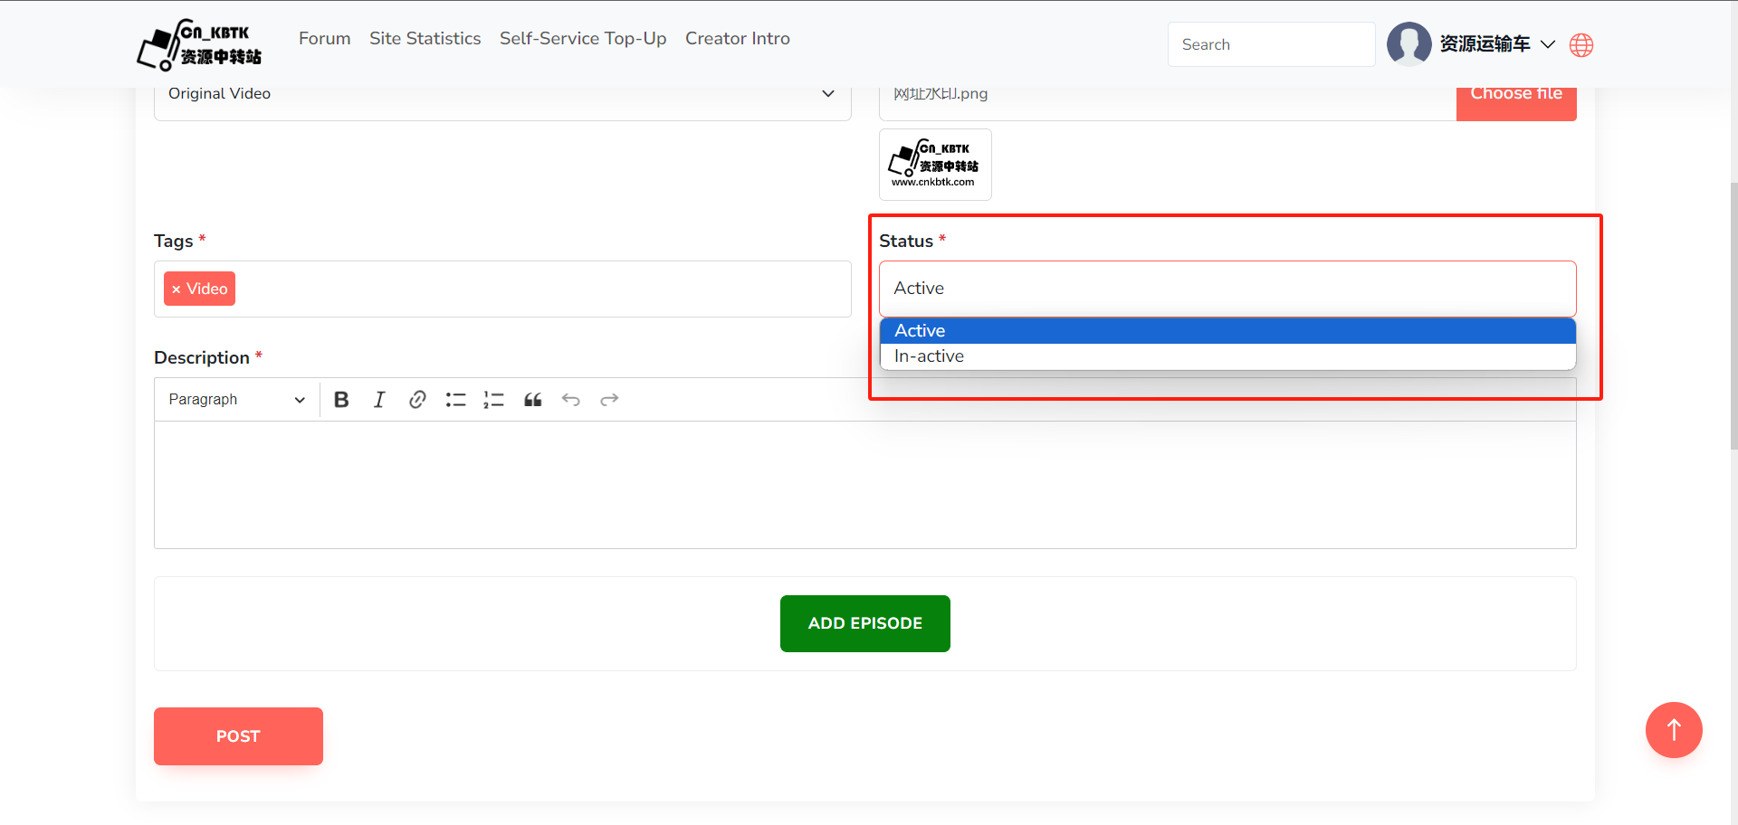Remove the Video tag
This screenshot has height=825, width=1738.
[177, 289]
